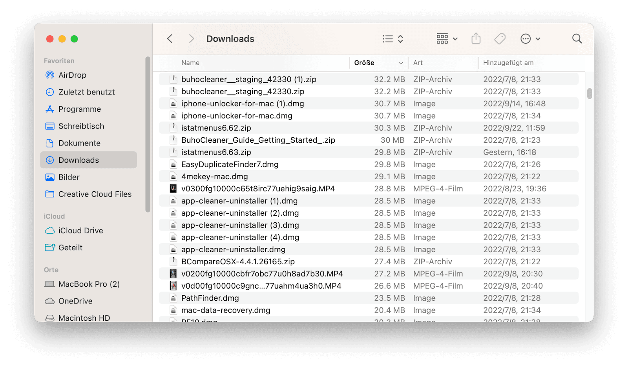Sort files by the Name column
Viewport: 628px width, 367px height.
pos(190,63)
